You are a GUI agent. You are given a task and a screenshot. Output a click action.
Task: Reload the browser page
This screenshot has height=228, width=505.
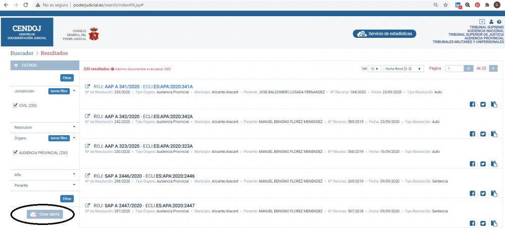(x=26, y=5)
